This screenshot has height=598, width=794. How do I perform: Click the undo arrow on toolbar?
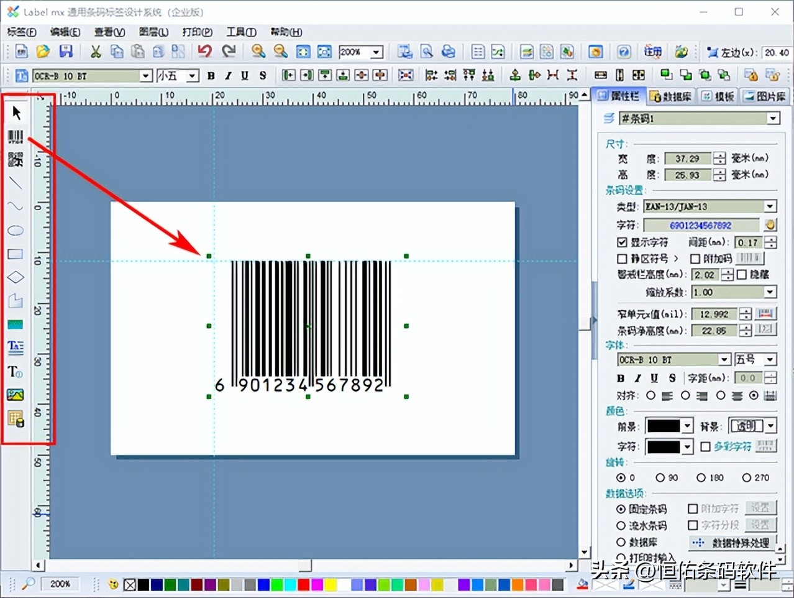[204, 52]
